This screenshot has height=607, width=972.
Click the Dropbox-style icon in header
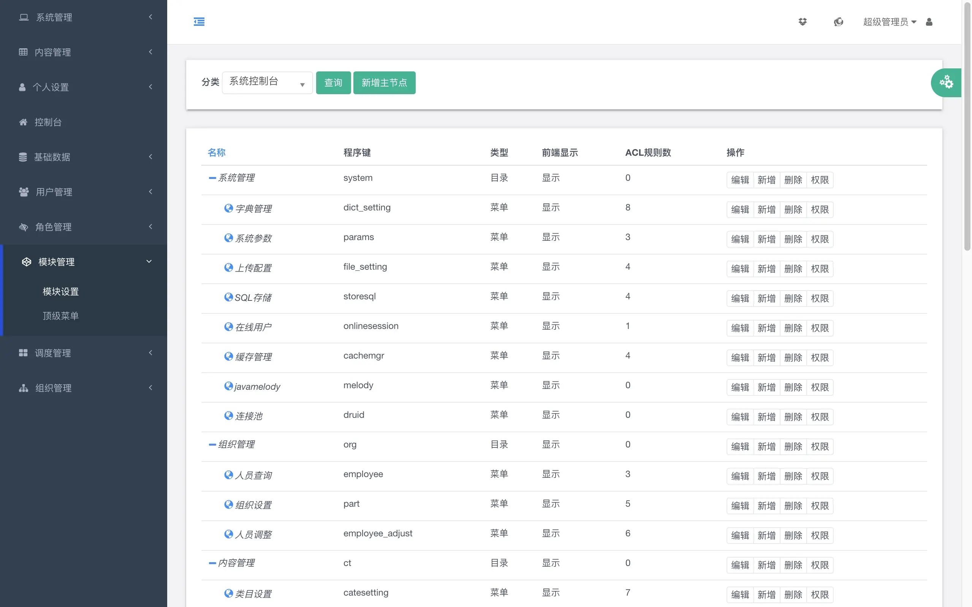[802, 22]
